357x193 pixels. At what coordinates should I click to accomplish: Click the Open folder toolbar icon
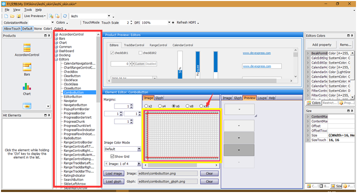point(12,16)
